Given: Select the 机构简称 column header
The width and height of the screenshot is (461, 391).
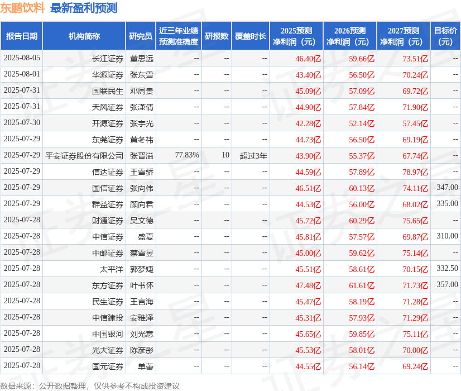Looking at the screenshot, I should (84, 36).
